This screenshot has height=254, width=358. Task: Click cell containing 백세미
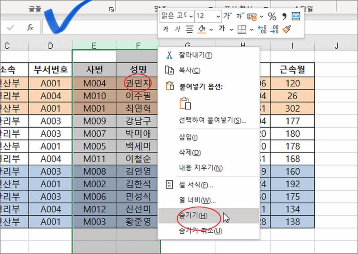(x=138, y=146)
